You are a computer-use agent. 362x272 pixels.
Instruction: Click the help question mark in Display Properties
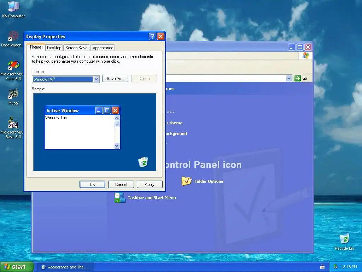tap(152, 36)
